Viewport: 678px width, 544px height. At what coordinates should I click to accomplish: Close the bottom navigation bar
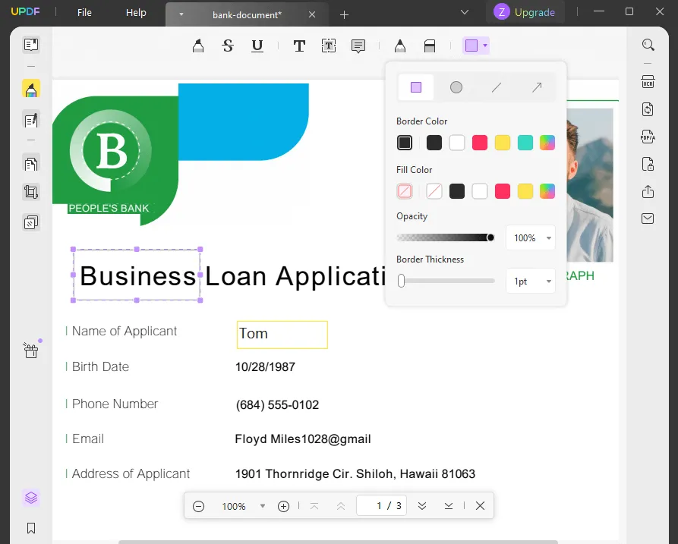click(x=480, y=505)
